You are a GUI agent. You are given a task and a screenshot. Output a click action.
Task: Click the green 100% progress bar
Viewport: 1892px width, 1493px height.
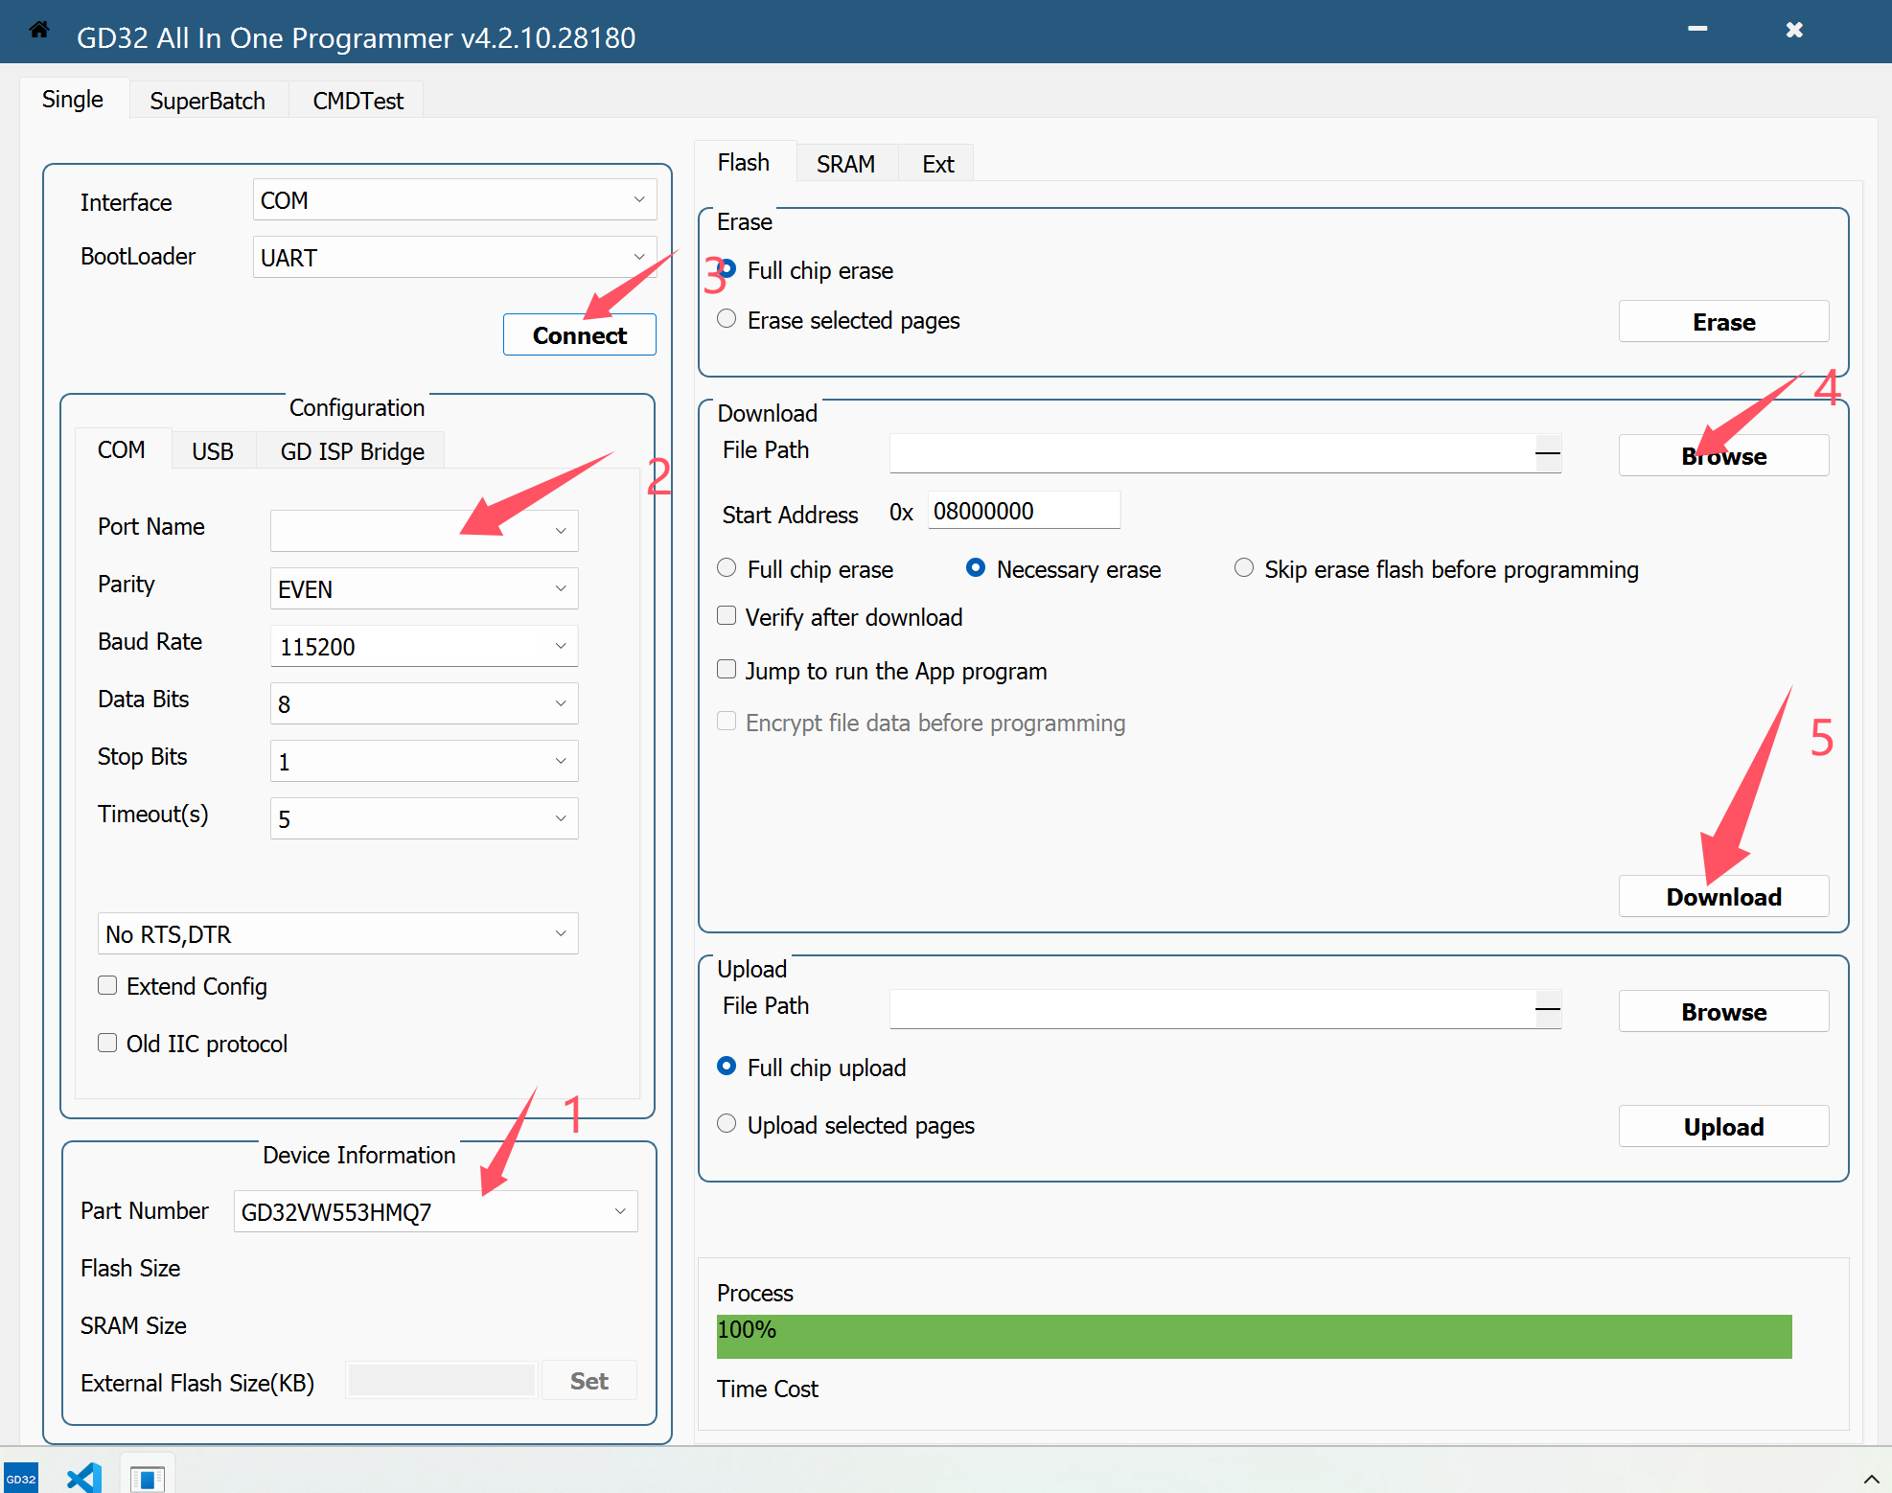click(x=1253, y=1336)
